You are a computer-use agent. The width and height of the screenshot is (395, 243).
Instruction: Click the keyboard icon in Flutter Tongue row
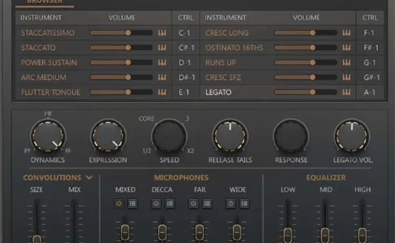[162, 92]
